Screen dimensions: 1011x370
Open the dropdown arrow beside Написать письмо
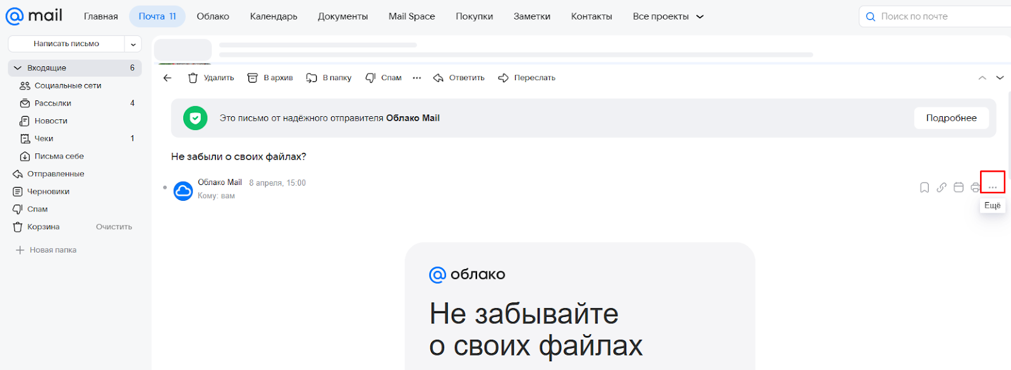(133, 44)
